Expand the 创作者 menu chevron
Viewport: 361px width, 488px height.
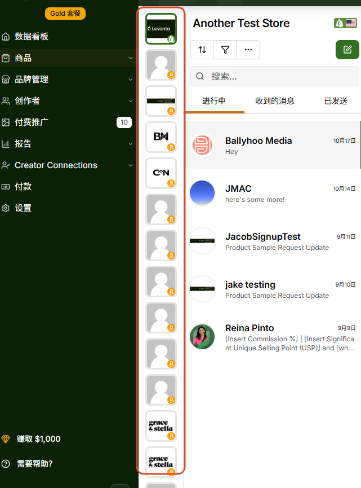(131, 101)
